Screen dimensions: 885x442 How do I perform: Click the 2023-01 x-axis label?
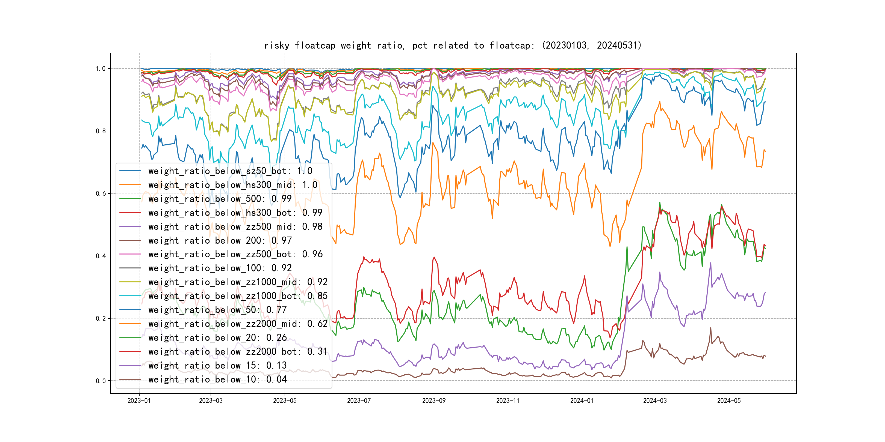click(139, 401)
